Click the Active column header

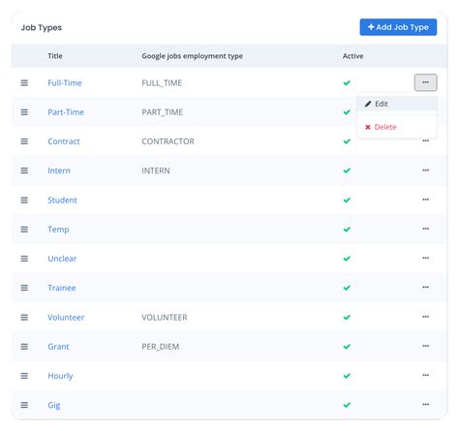tap(352, 56)
